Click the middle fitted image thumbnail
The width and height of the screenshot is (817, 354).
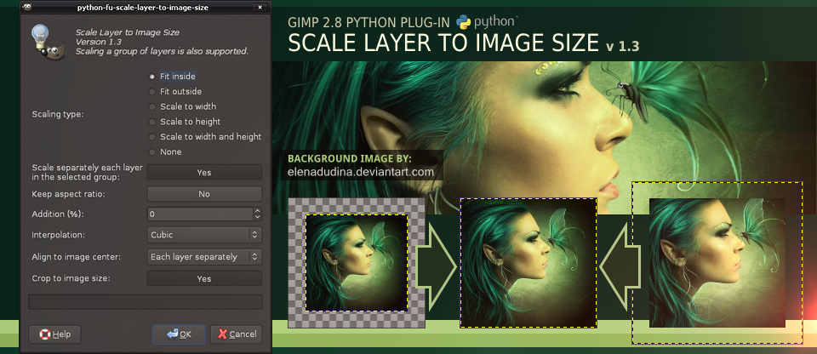[x=528, y=263]
